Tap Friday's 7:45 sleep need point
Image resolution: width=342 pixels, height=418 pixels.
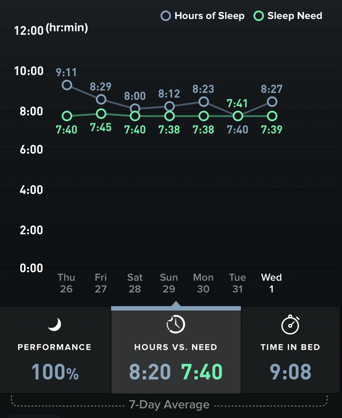[101, 114]
